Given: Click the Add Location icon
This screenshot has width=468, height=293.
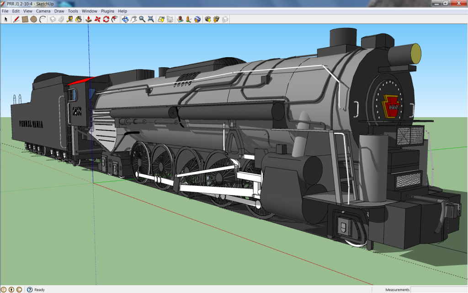Looking at the screenshot, I should [x=161, y=19].
